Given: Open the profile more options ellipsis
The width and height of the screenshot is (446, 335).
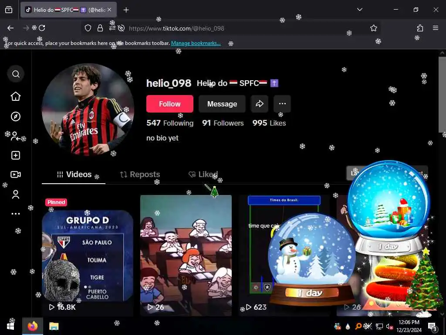Looking at the screenshot, I should 282,104.
